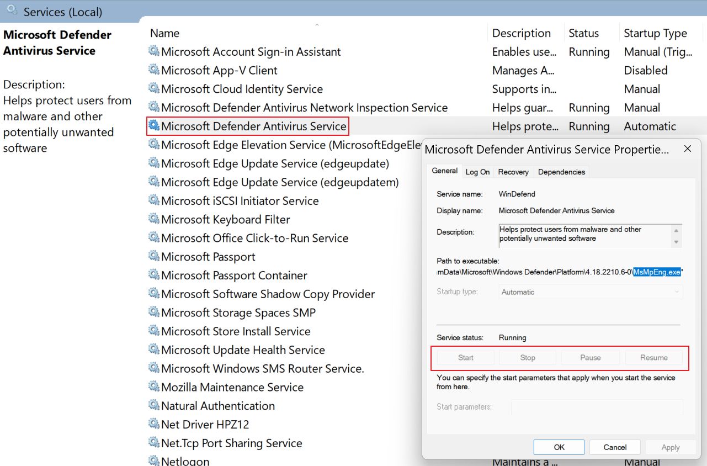Screen dimensions: 707x466
Task: Open the General tab in Properties dialog
Action: 444,171
